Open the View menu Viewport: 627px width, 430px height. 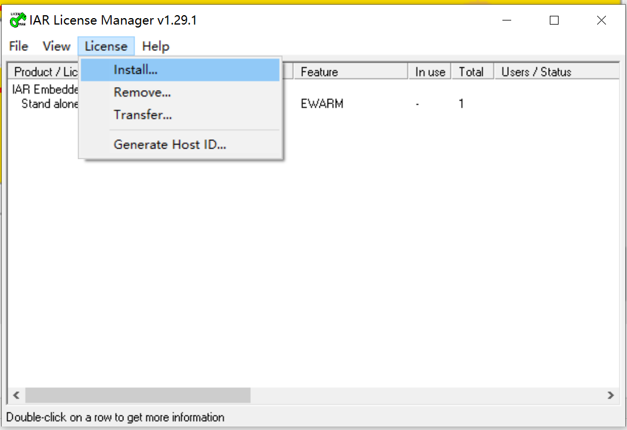click(x=56, y=46)
